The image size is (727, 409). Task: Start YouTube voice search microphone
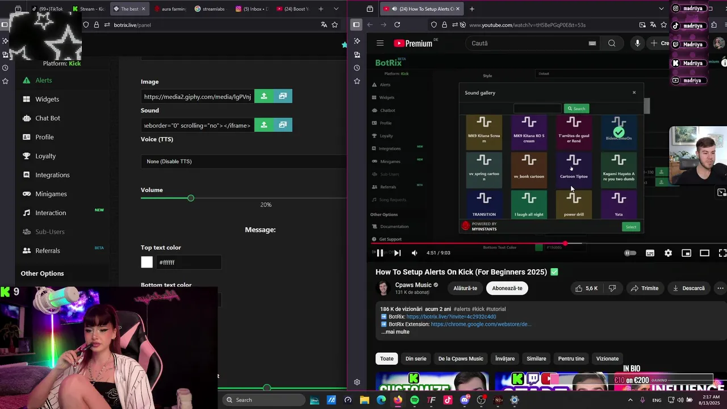[x=637, y=43]
